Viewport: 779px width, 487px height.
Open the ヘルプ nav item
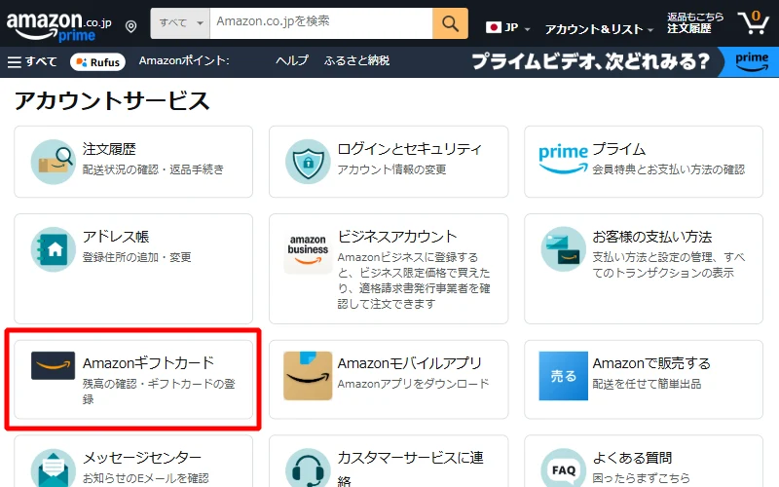(x=292, y=60)
